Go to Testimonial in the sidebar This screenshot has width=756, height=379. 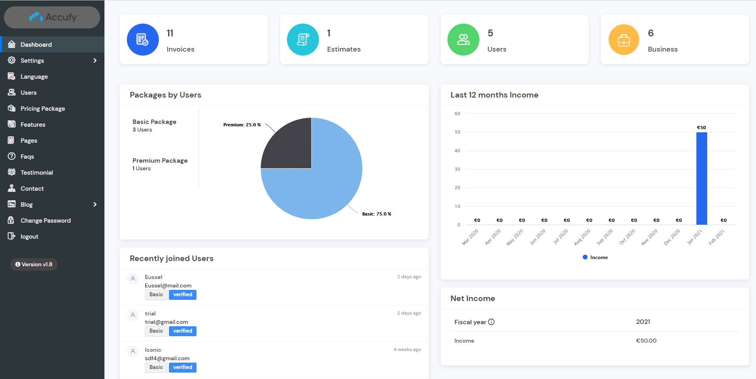point(36,172)
